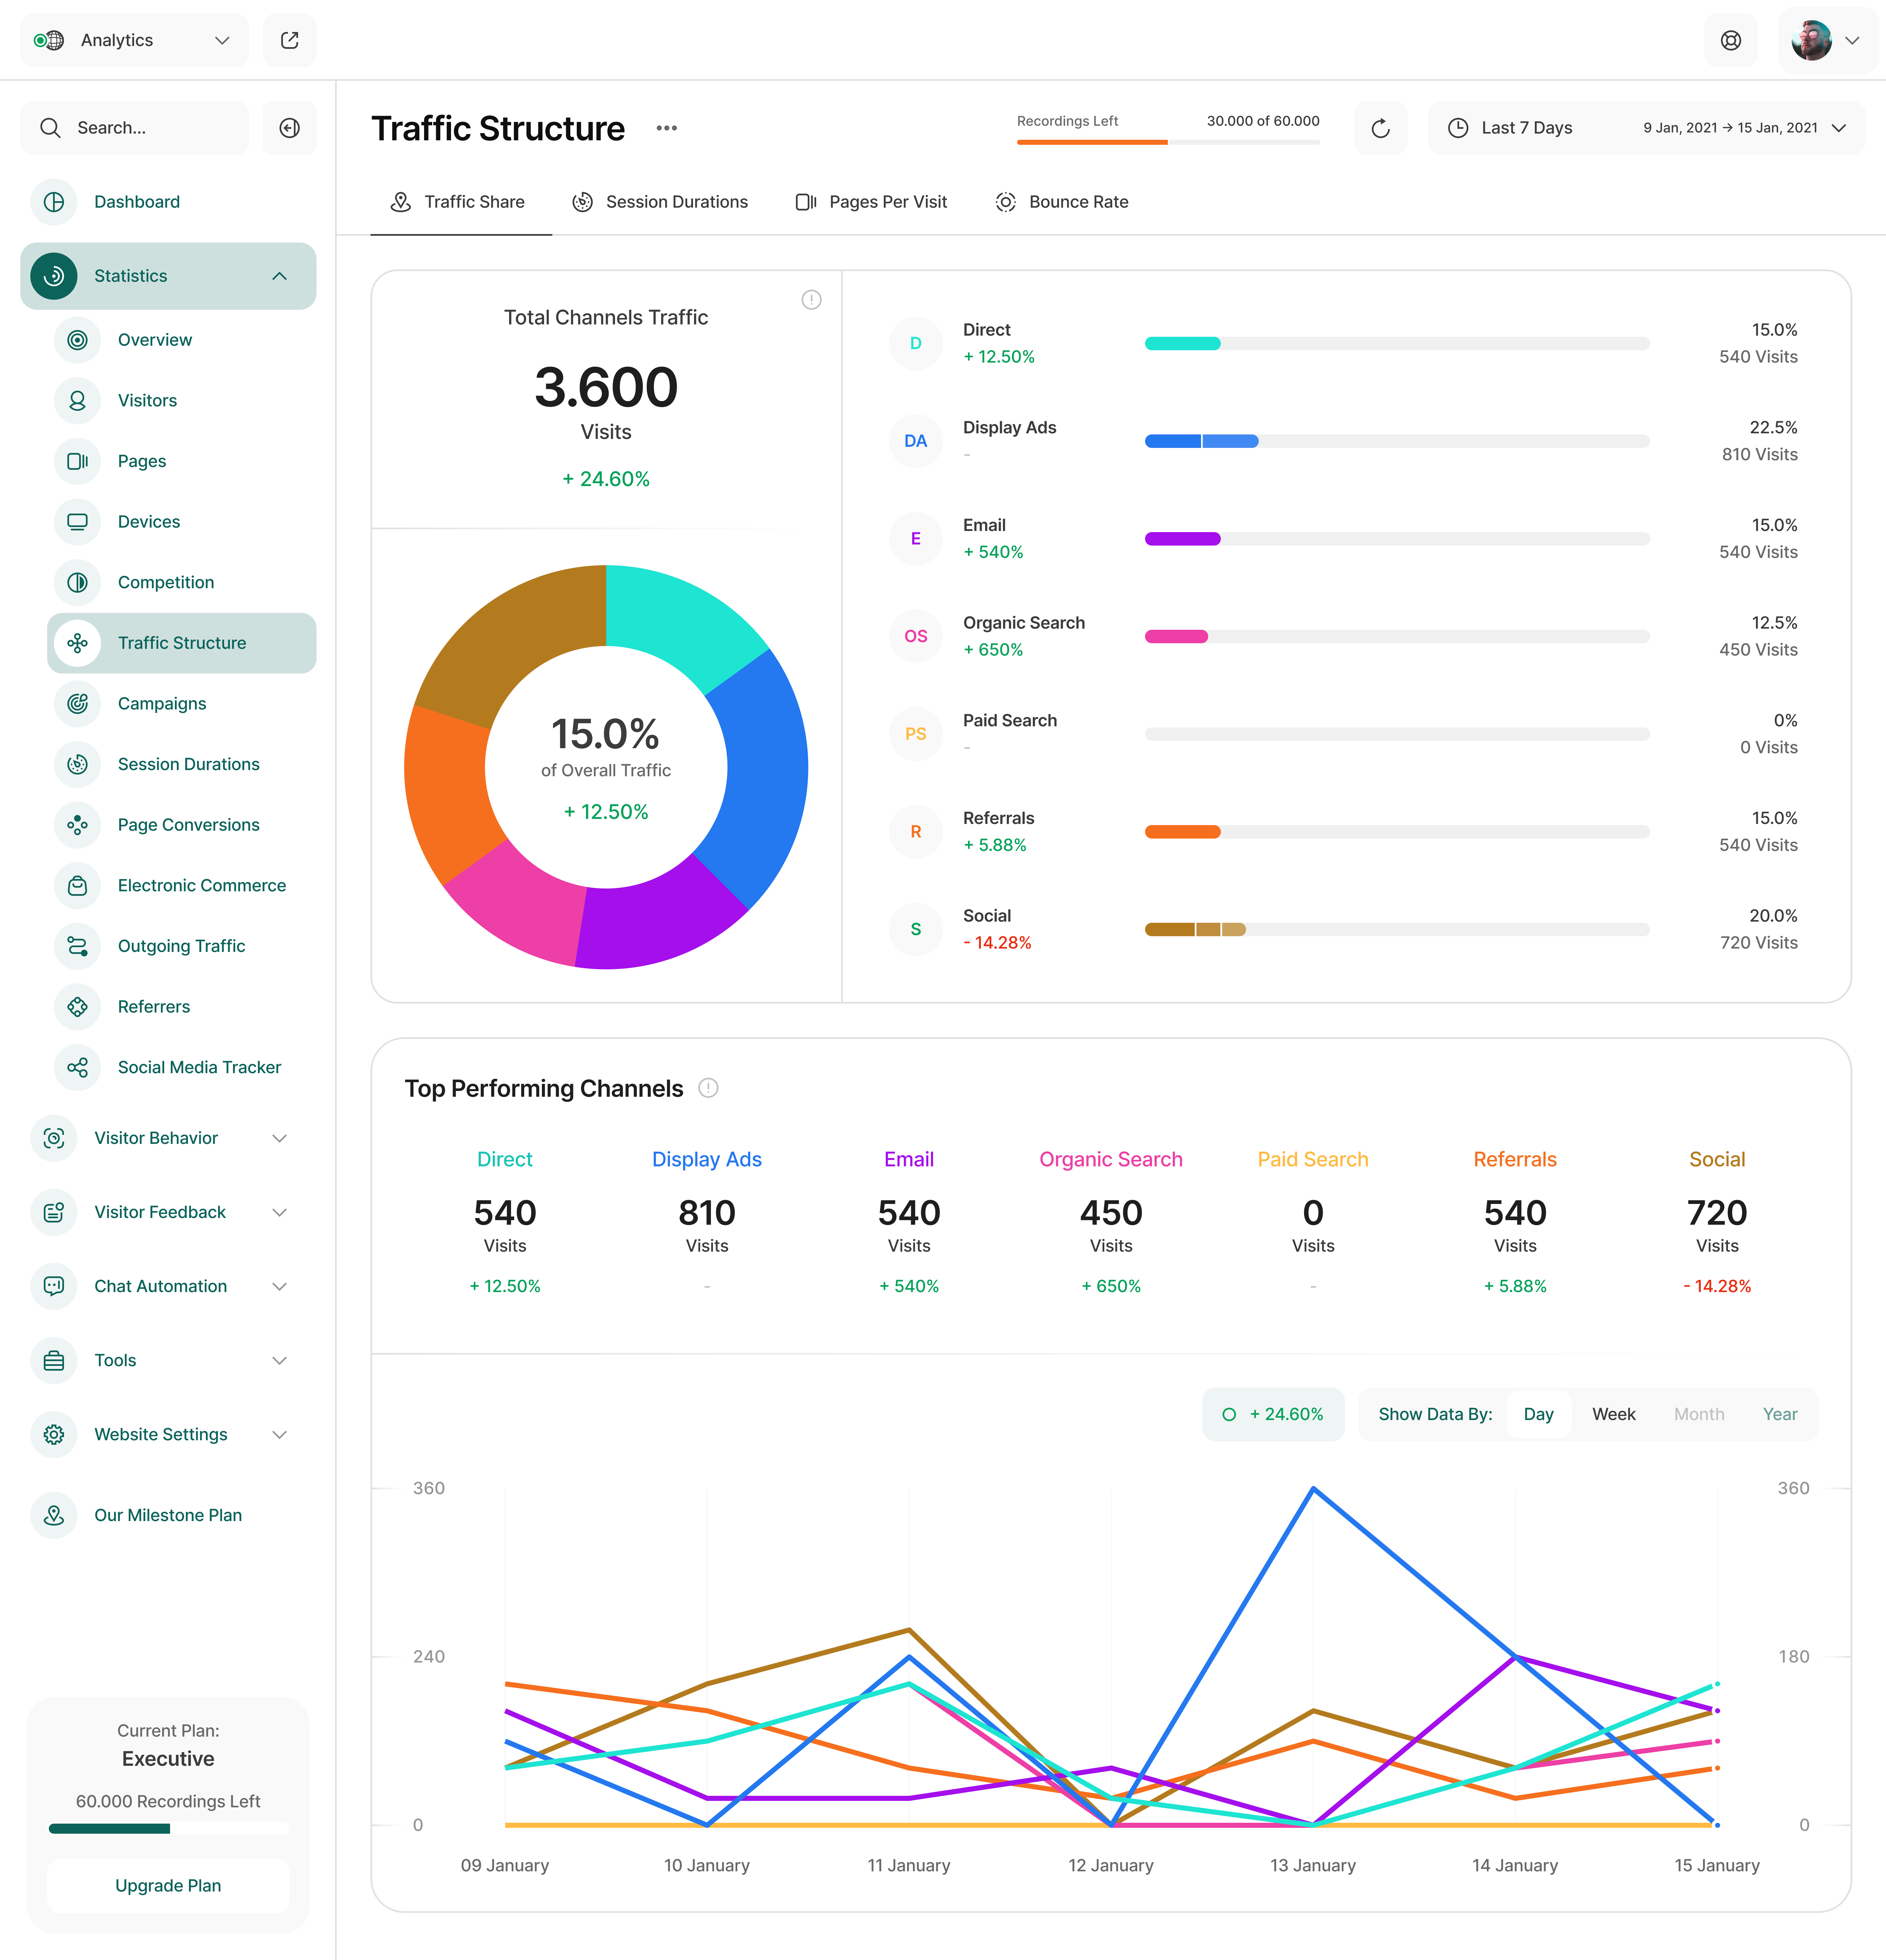1886x1960 pixels.
Task: Click the Display Ads traffic progress bar
Action: point(1397,441)
